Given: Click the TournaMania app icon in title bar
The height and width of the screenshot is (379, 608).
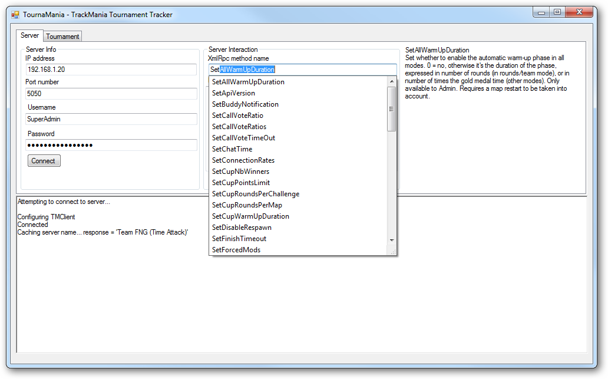Looking at the screenshot, I should 15,14.
